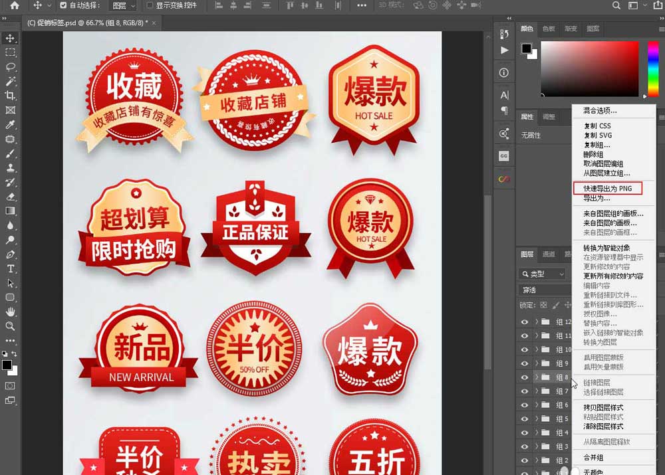Viewport: 665px width, 475px height.
Task: Hide the 组 6 layer group
Action: point(525,405)
